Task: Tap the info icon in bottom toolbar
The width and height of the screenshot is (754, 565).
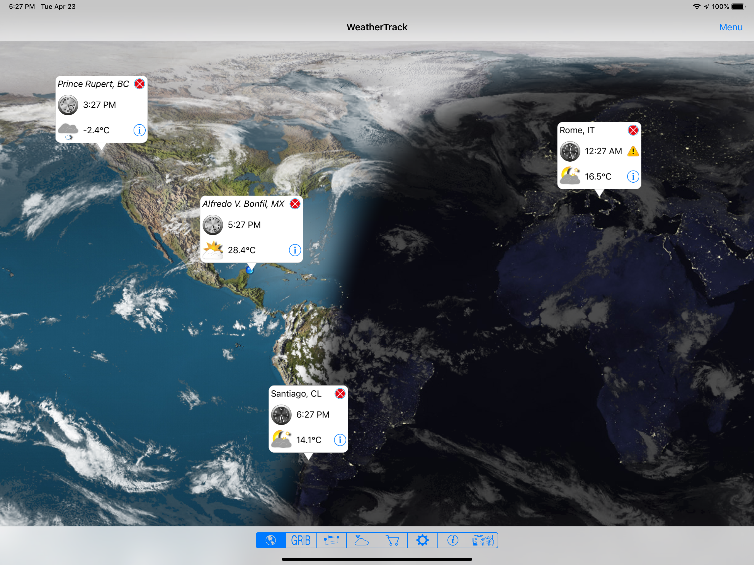Action: (x=453, y=540)
